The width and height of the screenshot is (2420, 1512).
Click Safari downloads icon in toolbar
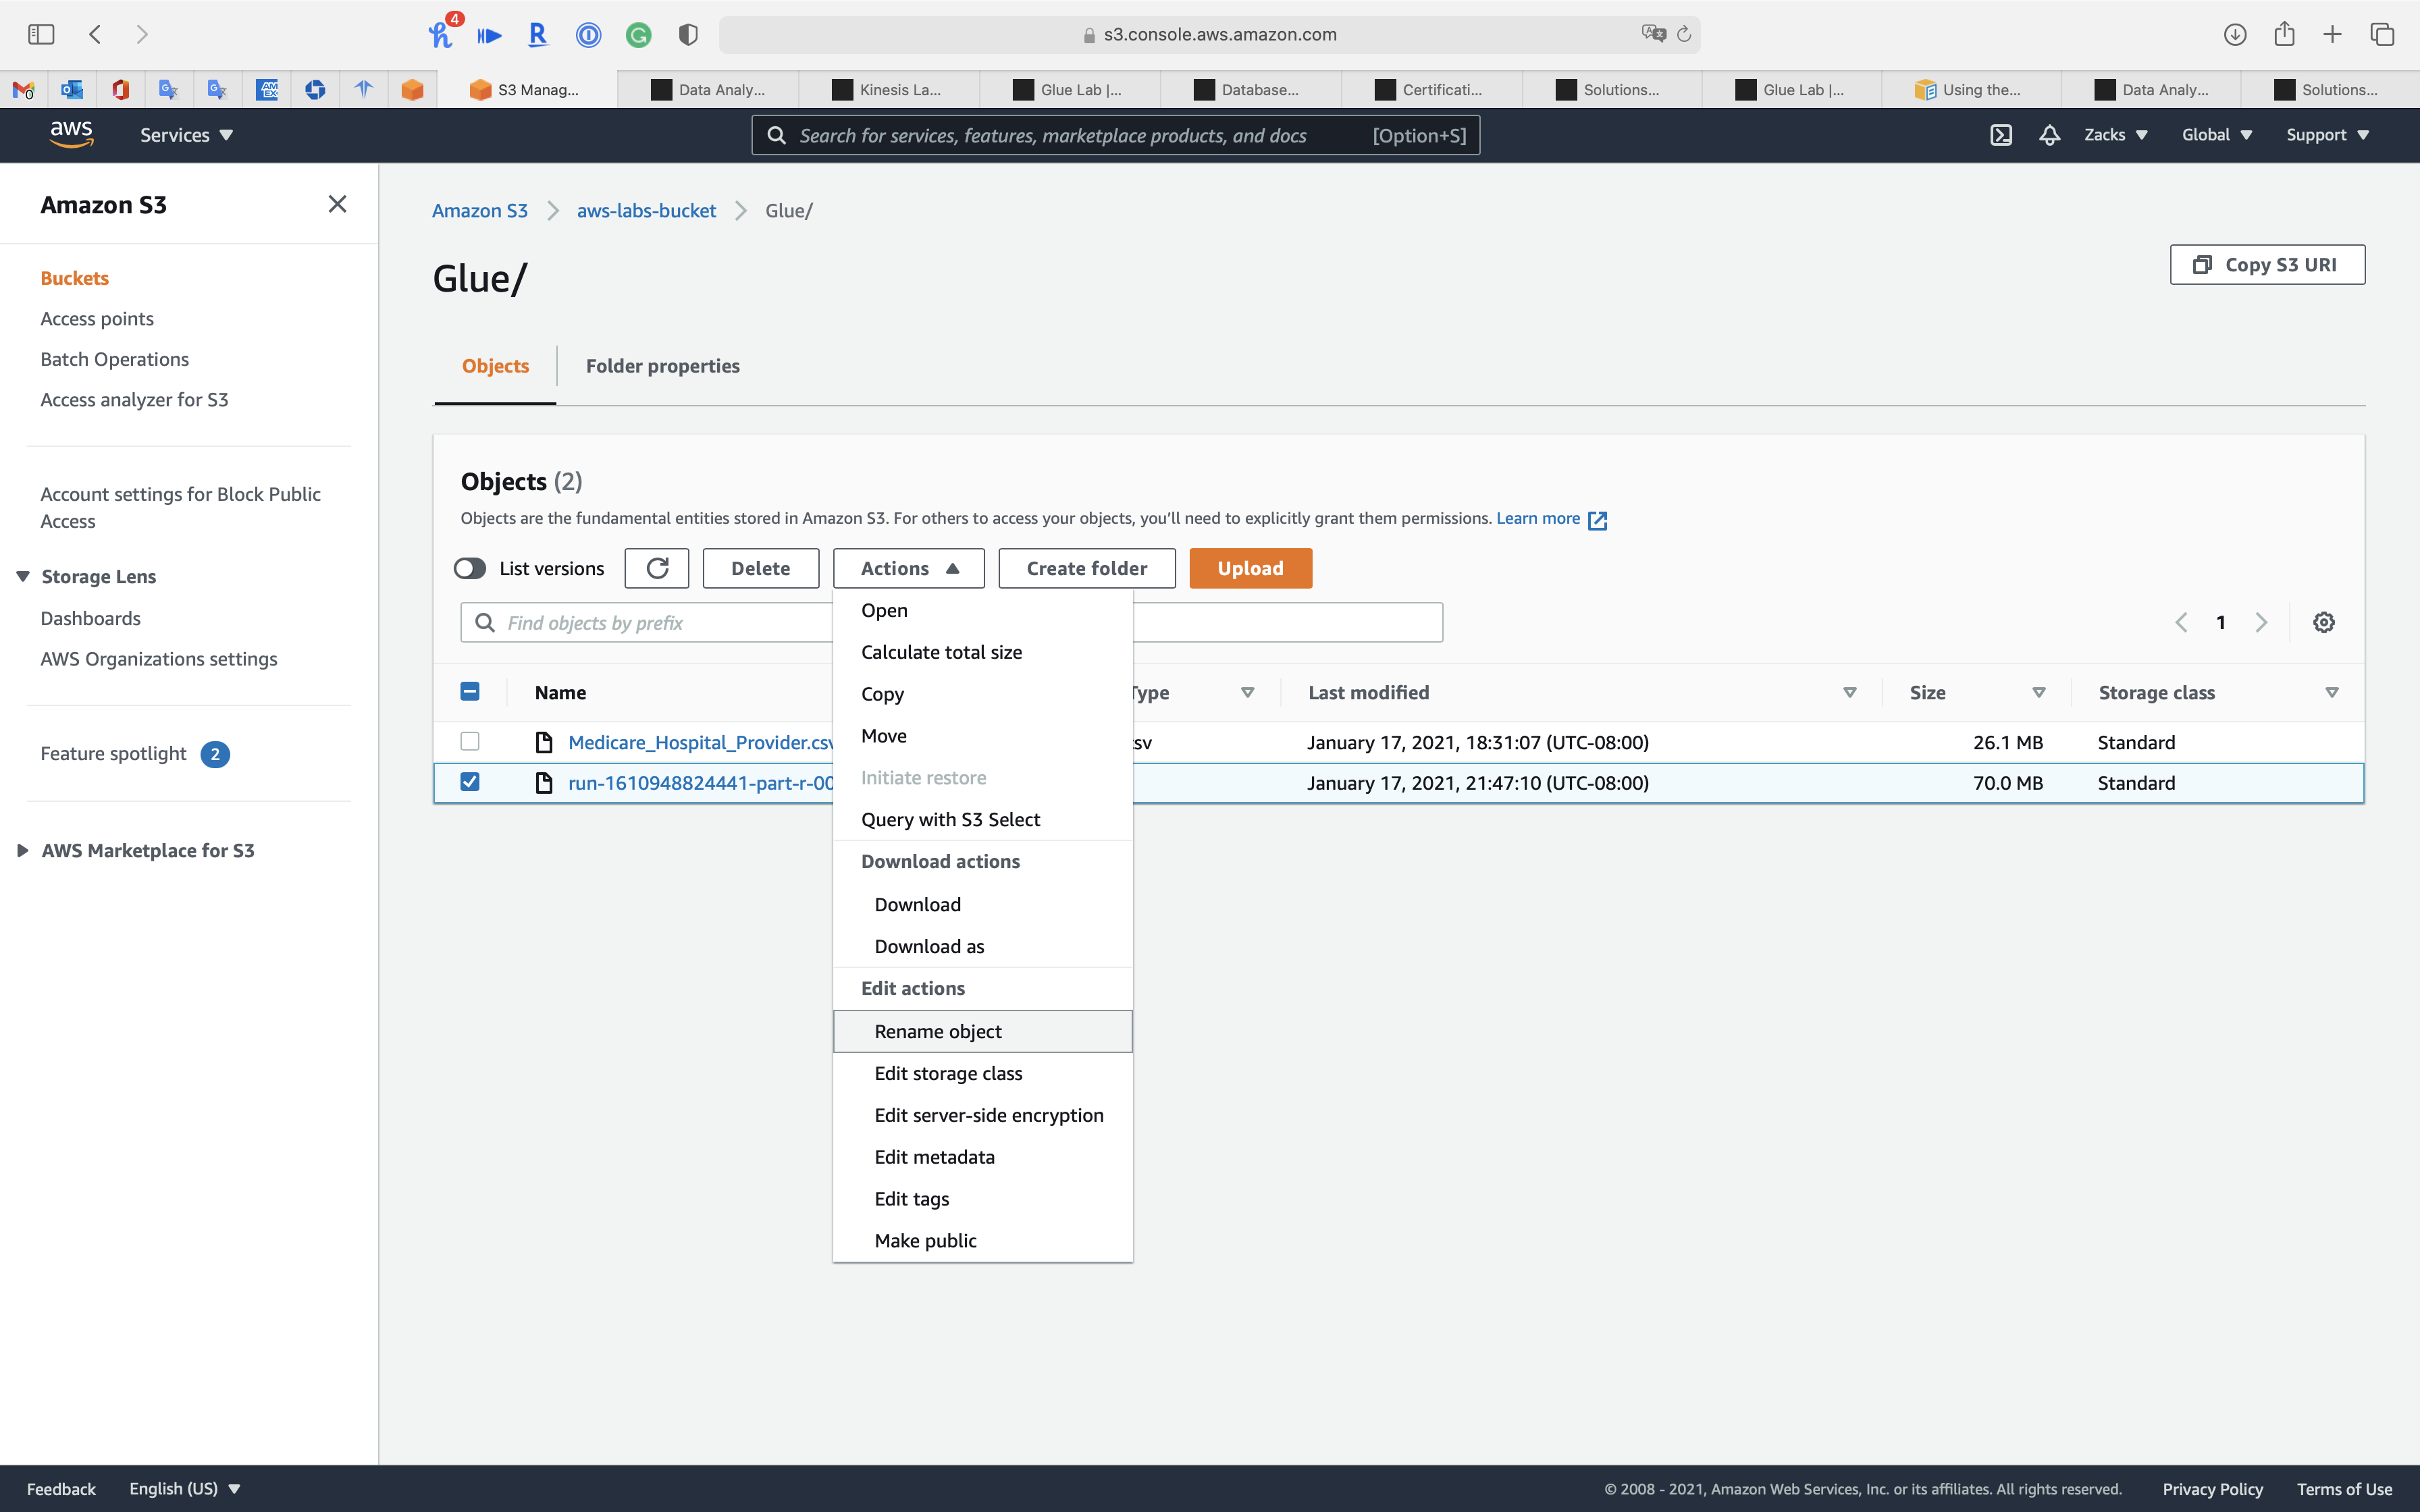coord(2234,34)
